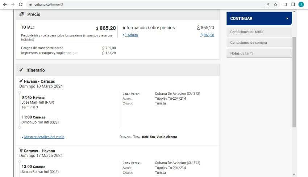Click the browser back arrow
Viewport: 308px width, 177px height.
point(5,4)
